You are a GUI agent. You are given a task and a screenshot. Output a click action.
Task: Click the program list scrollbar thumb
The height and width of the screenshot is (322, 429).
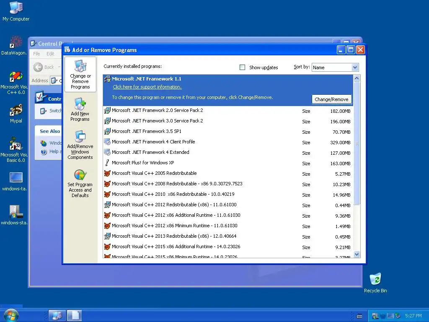click(x=357, y=143)
